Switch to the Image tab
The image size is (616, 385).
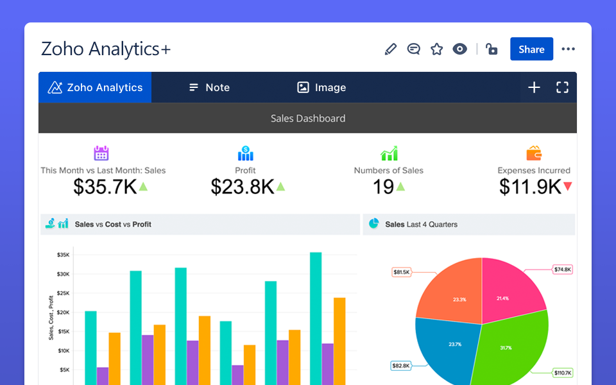point(321,87)
